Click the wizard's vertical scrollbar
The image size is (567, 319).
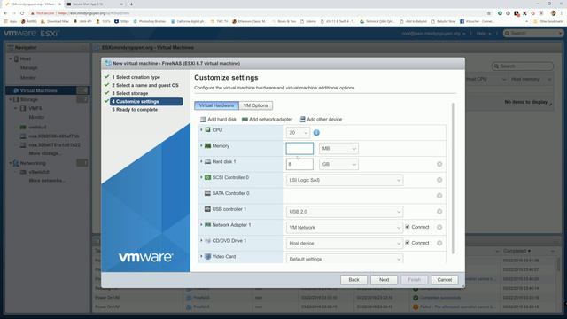pyautogui.click(x=453, y=178)
